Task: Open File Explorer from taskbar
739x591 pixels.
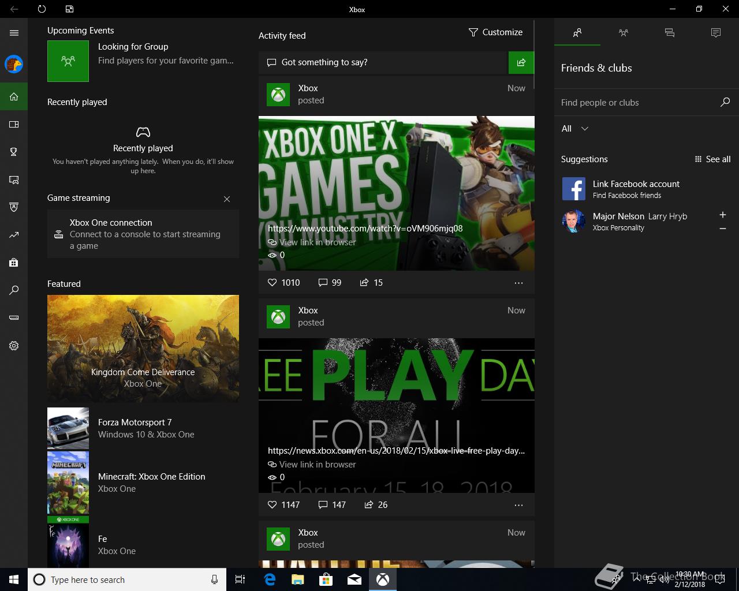Action: click(x=297, y=579)
